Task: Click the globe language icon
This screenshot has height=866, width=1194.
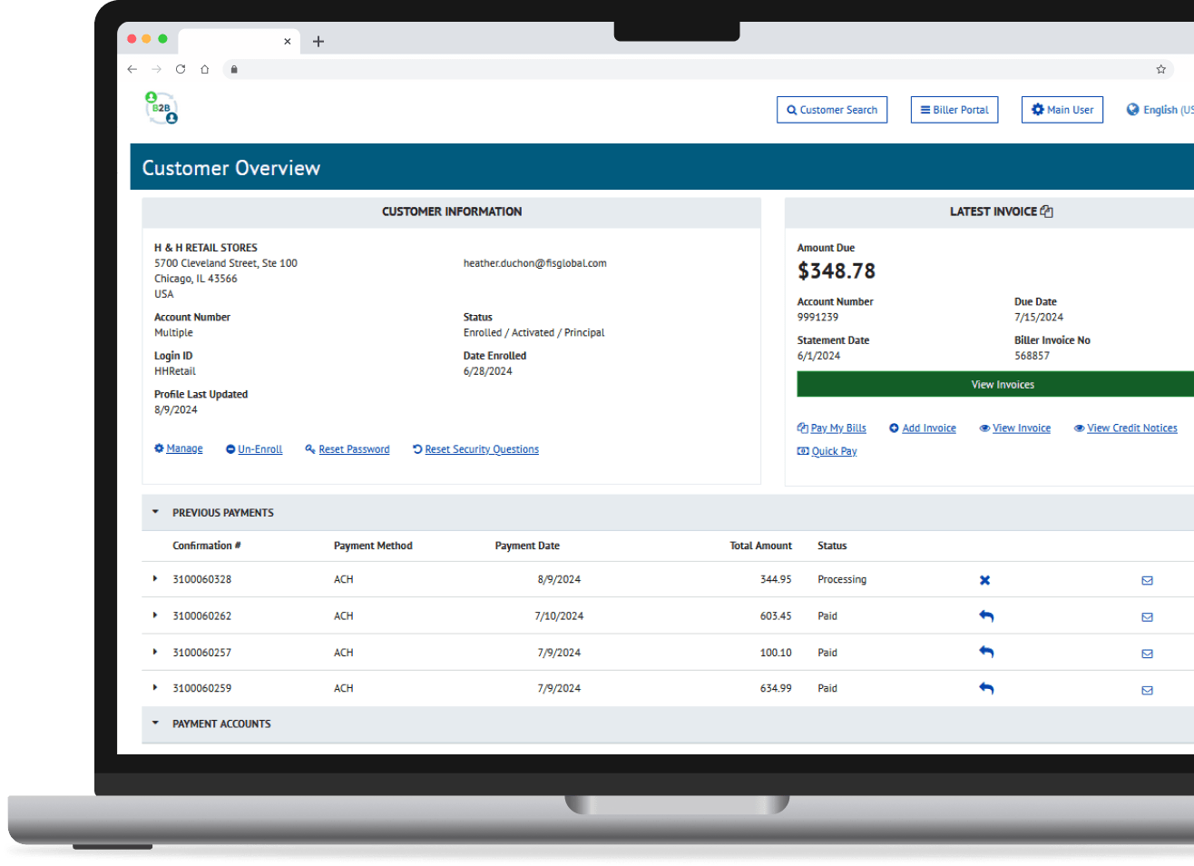Action: [x=1132, y=110]
